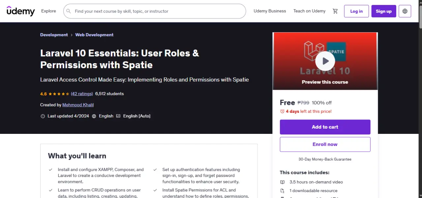422x198 pixels.
Task: Click the last updated info icon
Action: click(43, 116)
